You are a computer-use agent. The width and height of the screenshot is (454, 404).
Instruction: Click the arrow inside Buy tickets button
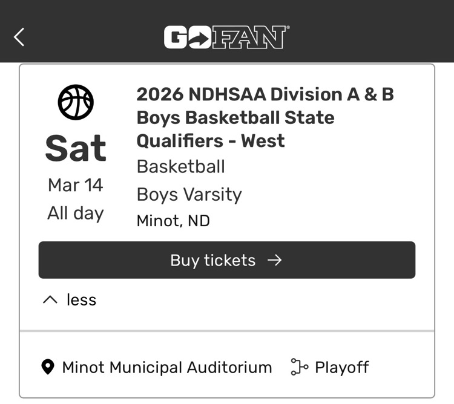point(275,260)
